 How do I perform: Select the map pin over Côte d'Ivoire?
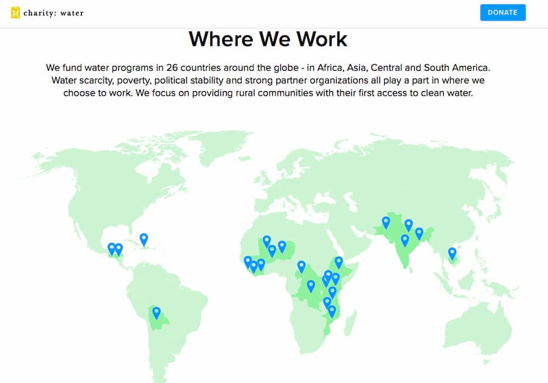pyautogui.click(x=261, y=265)
